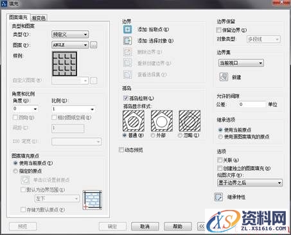Select the 外部 island style preview
291x235 pixels.
click(x=162, y=121)
